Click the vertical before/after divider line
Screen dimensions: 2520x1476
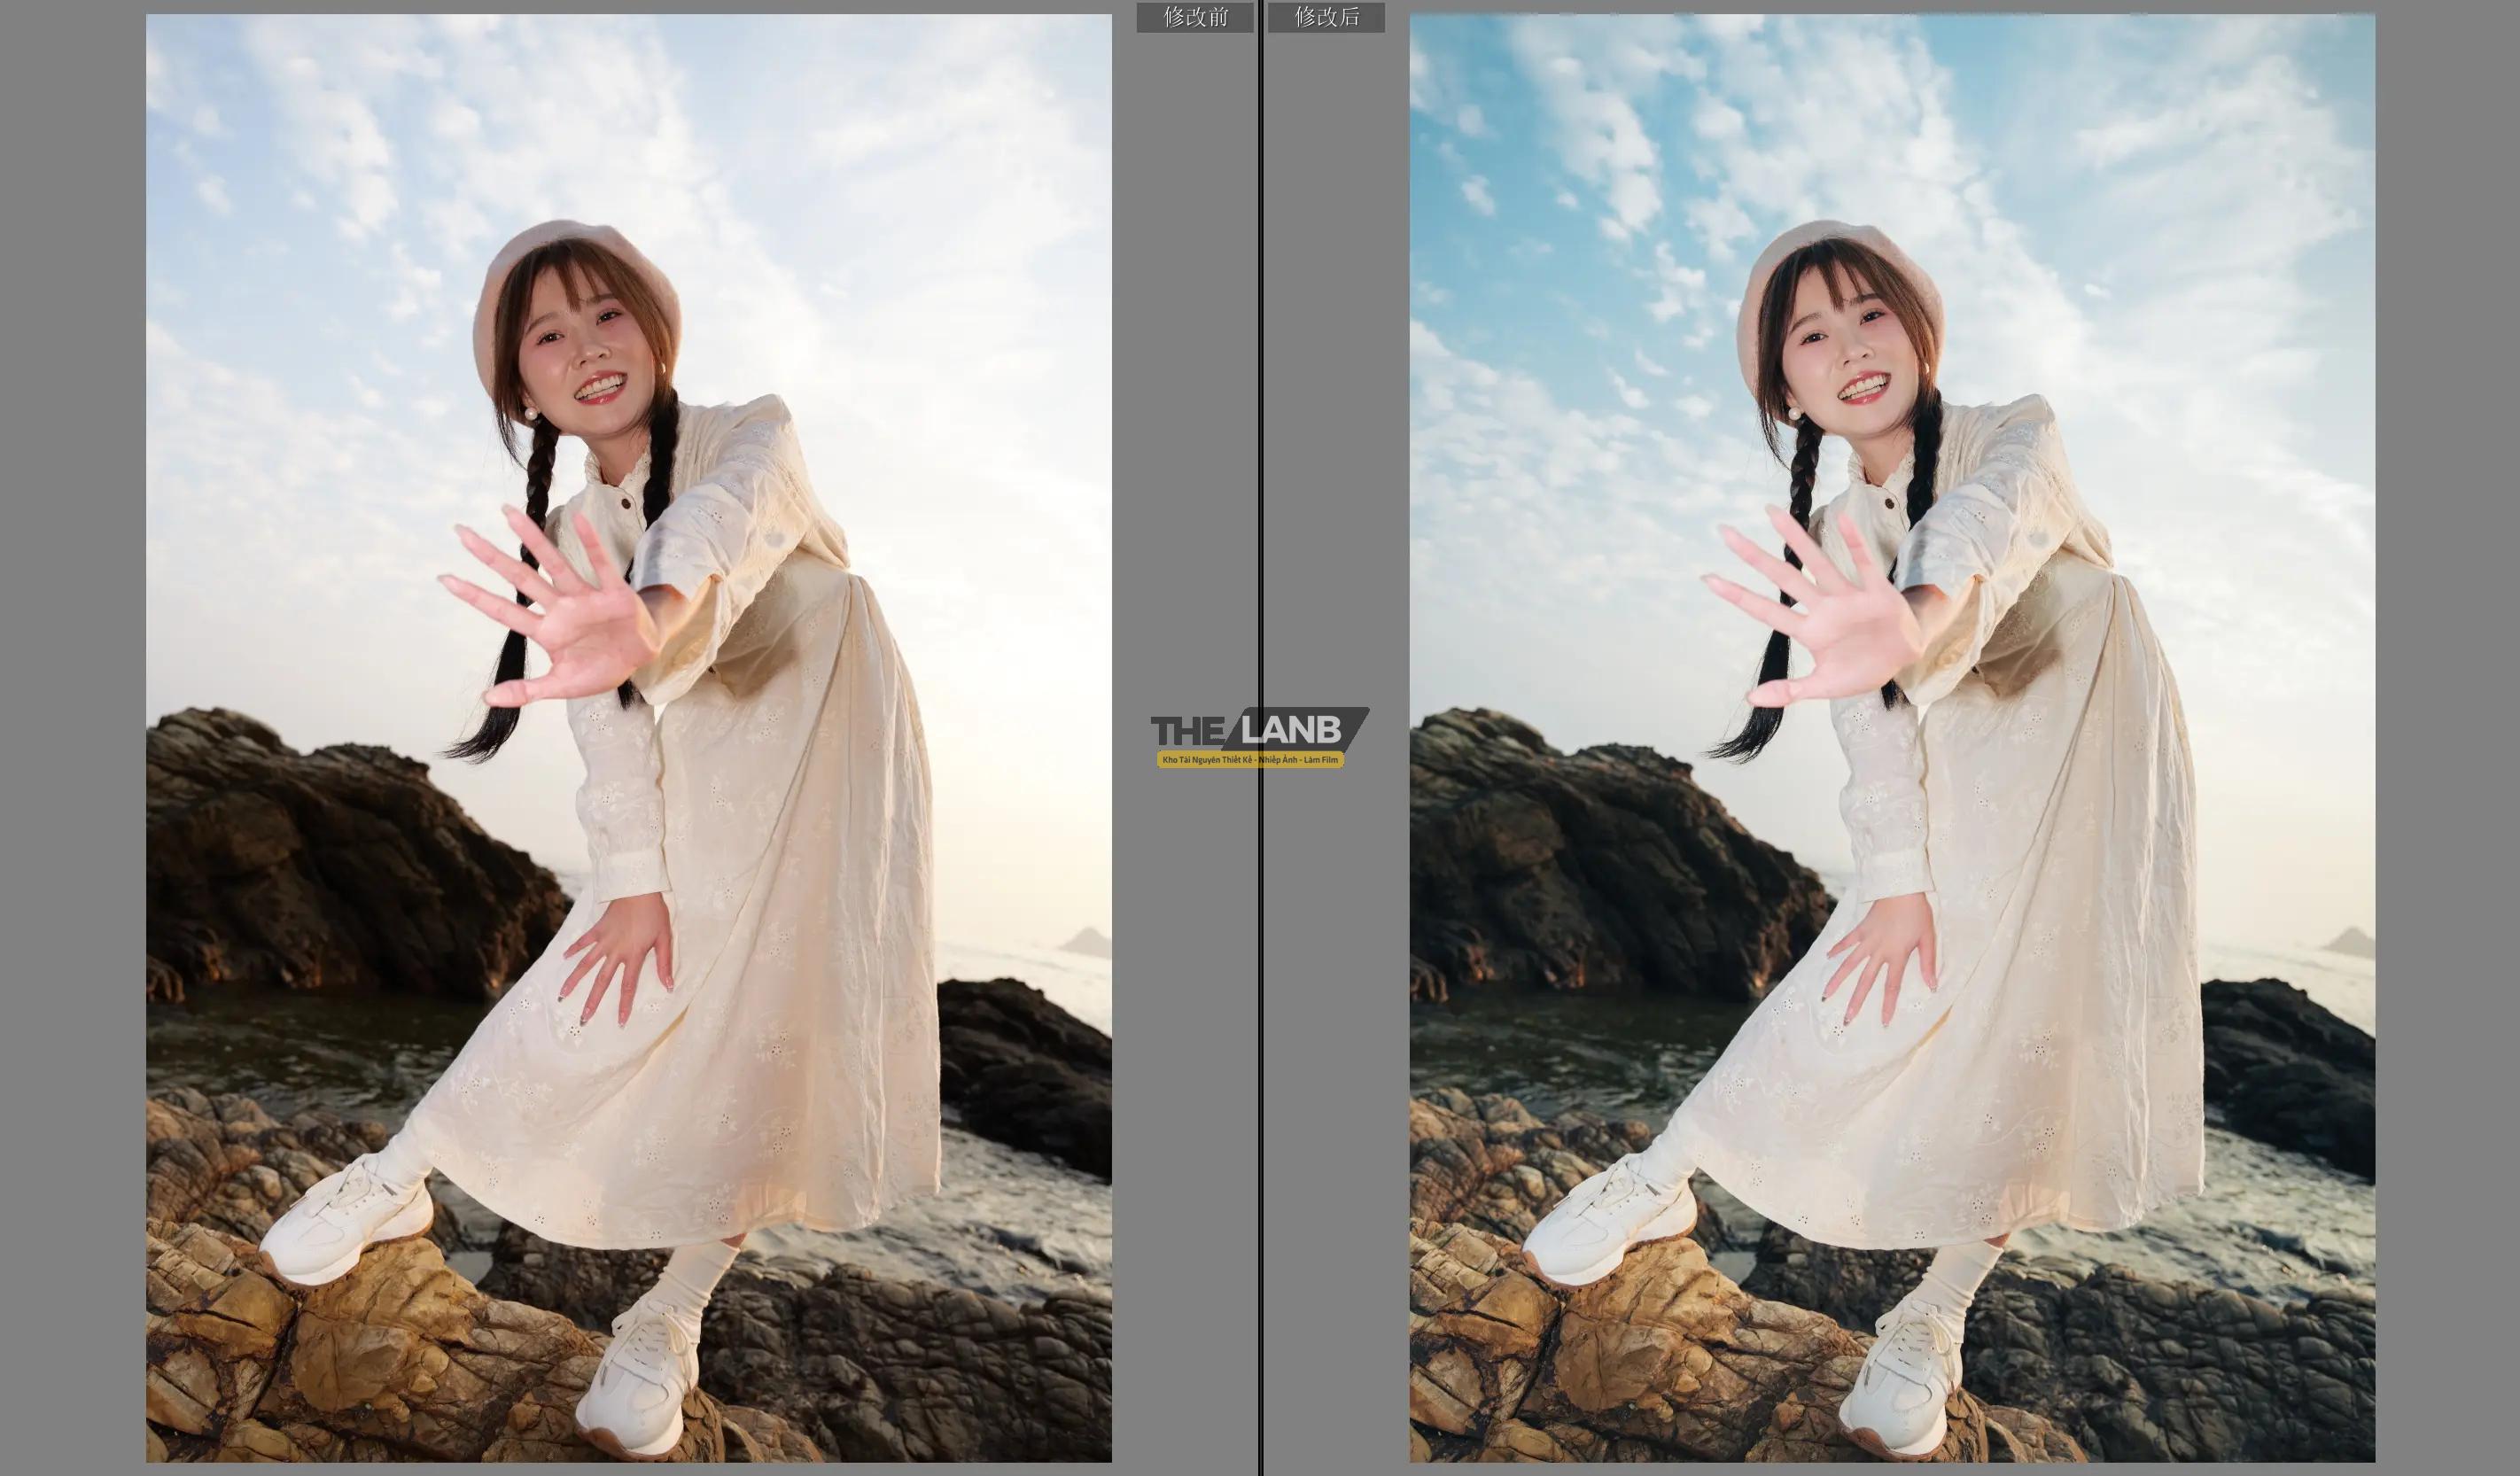[x=1260, y=400]
